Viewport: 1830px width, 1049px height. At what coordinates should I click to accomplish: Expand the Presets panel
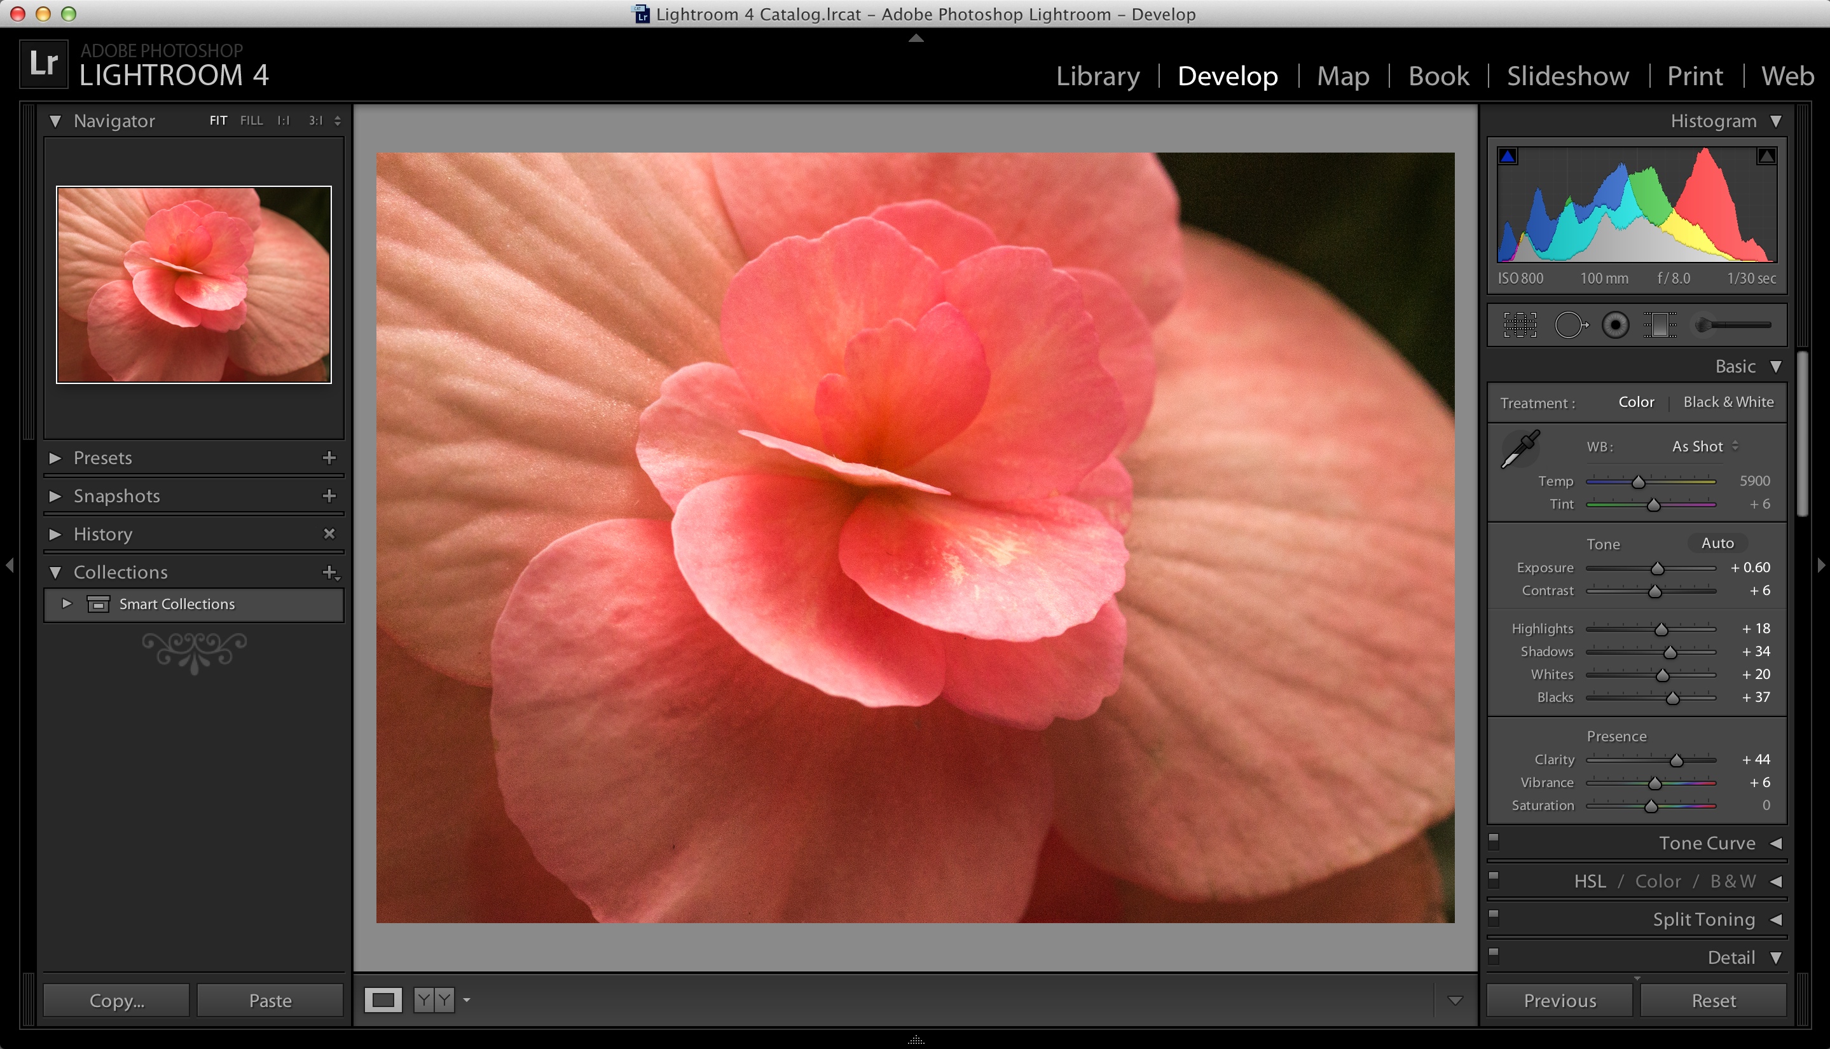point(58,456)
